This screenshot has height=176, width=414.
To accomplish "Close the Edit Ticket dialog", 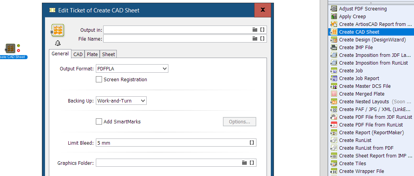I will tap(263, 10).
